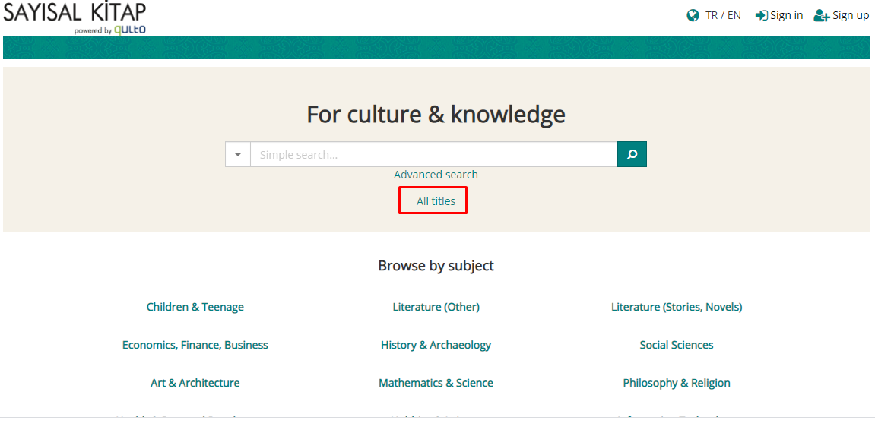Viewport: 875px width, 423px height.
Task: Open Children & Teenage subject
Action: coord(195,307)
